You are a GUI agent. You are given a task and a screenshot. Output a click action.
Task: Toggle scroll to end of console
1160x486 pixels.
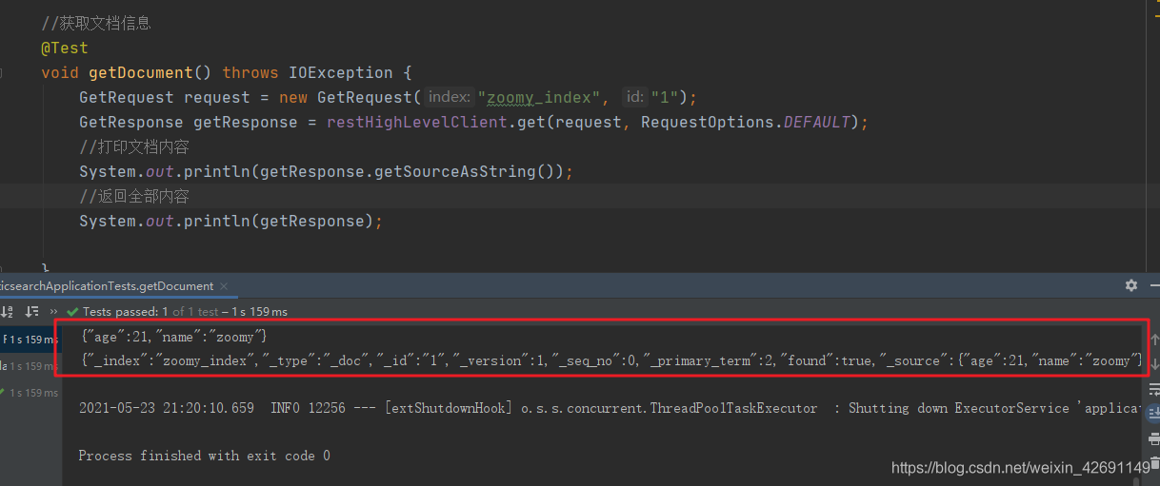(1154, 413)
